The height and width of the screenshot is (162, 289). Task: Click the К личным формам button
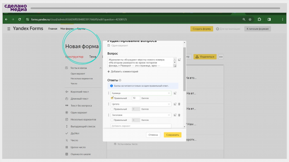(257, 29)
